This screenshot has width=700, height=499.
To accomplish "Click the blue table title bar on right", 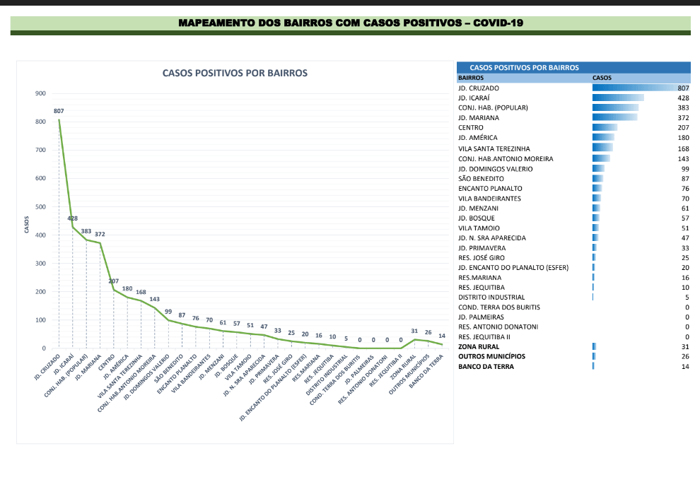I will point(573,67).
